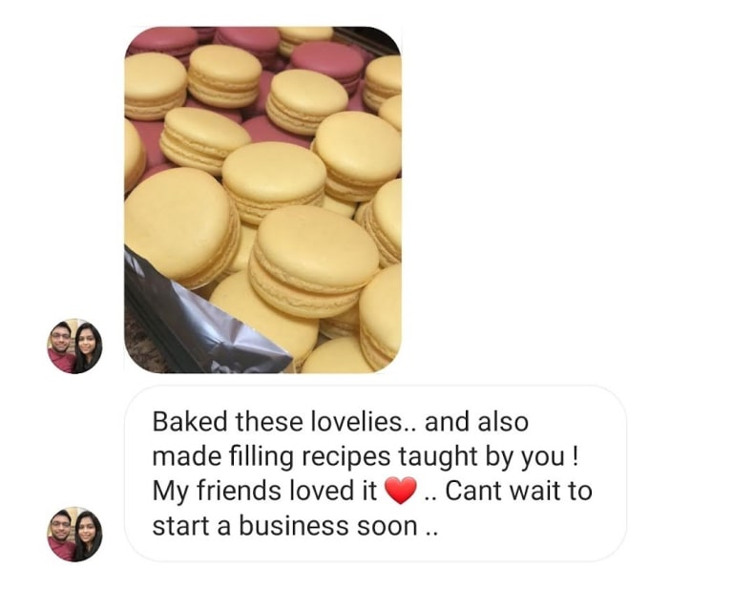This screenshot has width=754, height=589.
Task: Select the message bubble starting "Baked these lovelies"
Action: [375, 473]
